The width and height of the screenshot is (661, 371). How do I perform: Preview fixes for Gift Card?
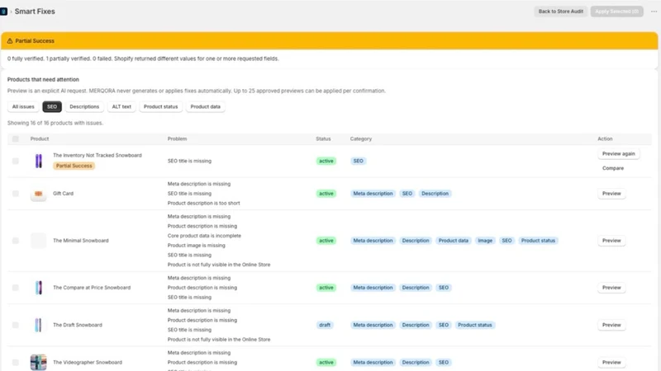coord(611,194)
